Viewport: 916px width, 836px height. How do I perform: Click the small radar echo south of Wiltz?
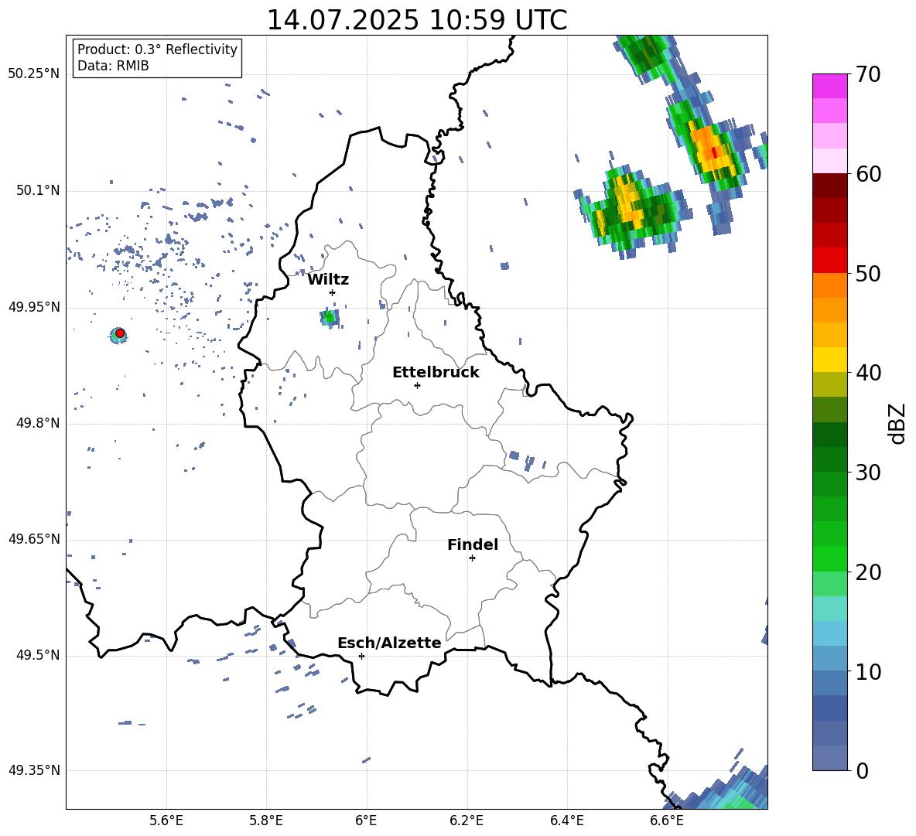(x=330, y=318)
